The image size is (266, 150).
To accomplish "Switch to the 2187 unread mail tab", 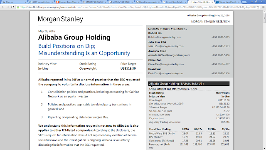I will [41, 2].
